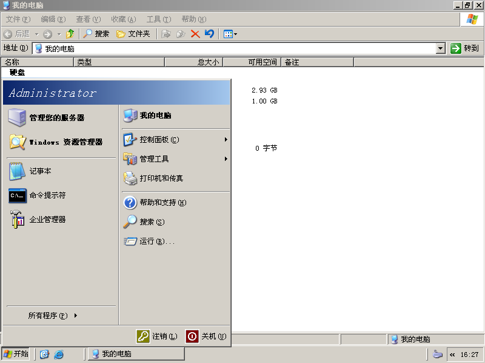The height and width of the screenshot is (363, 485).
Task: Click the 关机(U) shut down button
Action: [x=206, y=336]
